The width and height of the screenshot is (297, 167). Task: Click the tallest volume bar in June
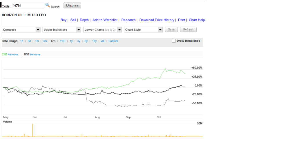point(33,130)
